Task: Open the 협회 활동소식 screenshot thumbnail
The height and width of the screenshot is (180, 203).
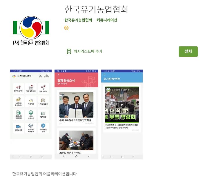Action: pos(76,114)
